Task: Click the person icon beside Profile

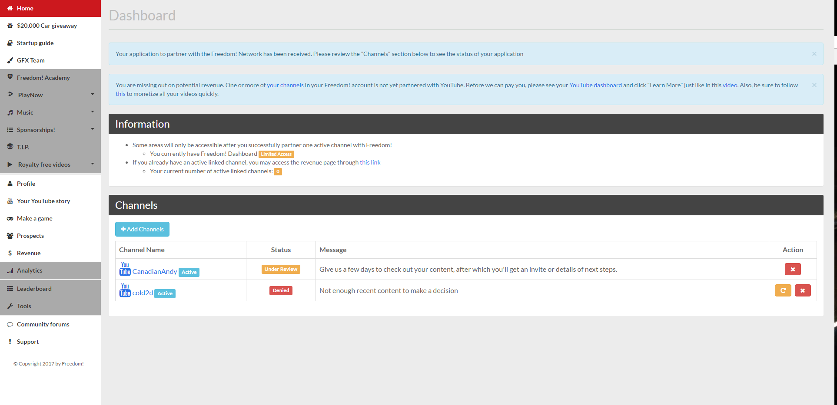Action: pos(10,184)
